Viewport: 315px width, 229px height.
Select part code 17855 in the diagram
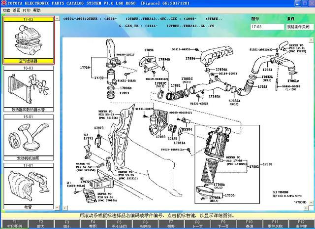click(x=173, y=139)
